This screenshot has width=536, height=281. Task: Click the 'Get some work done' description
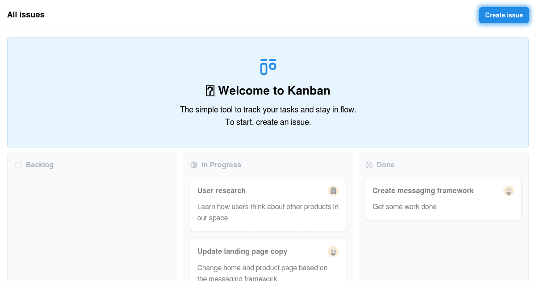405,207
